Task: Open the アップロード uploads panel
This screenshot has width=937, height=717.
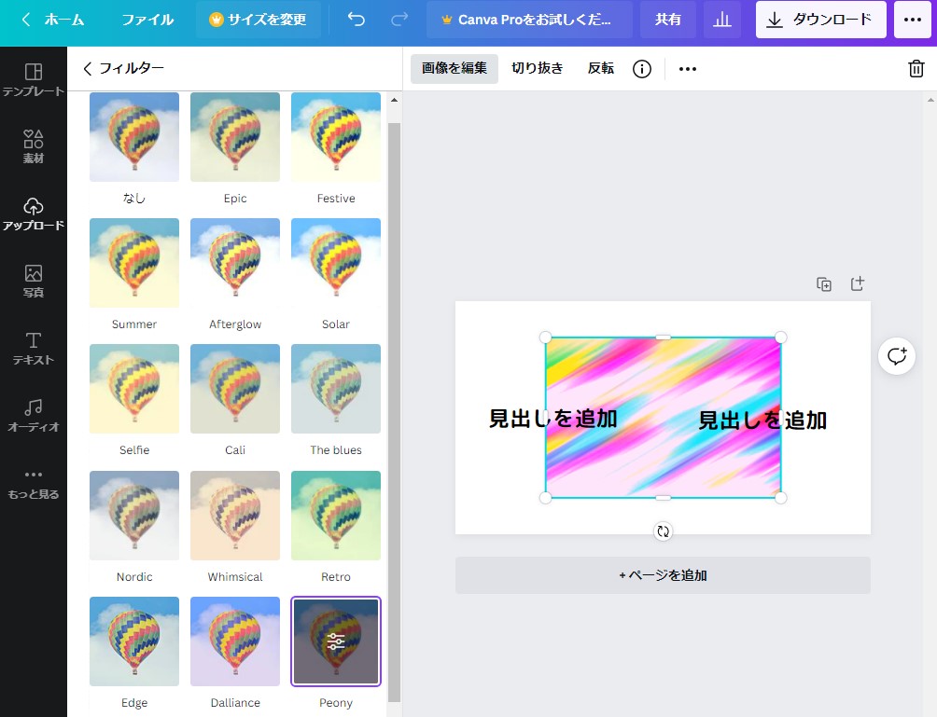Action: pos(34,214)
